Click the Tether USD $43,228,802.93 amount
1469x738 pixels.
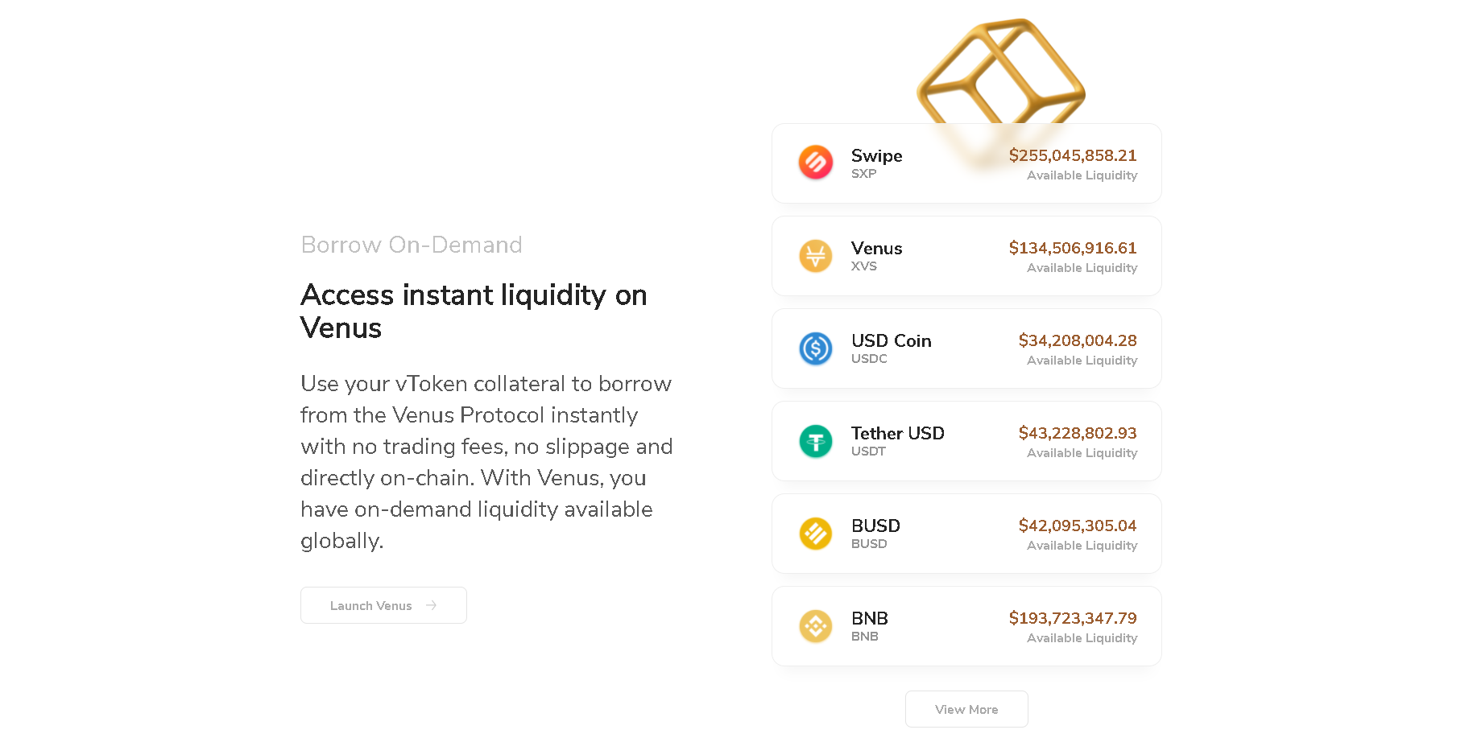pos(1078,433)
